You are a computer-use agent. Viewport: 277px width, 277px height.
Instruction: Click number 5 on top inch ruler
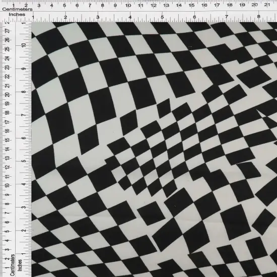pos(162,17)
